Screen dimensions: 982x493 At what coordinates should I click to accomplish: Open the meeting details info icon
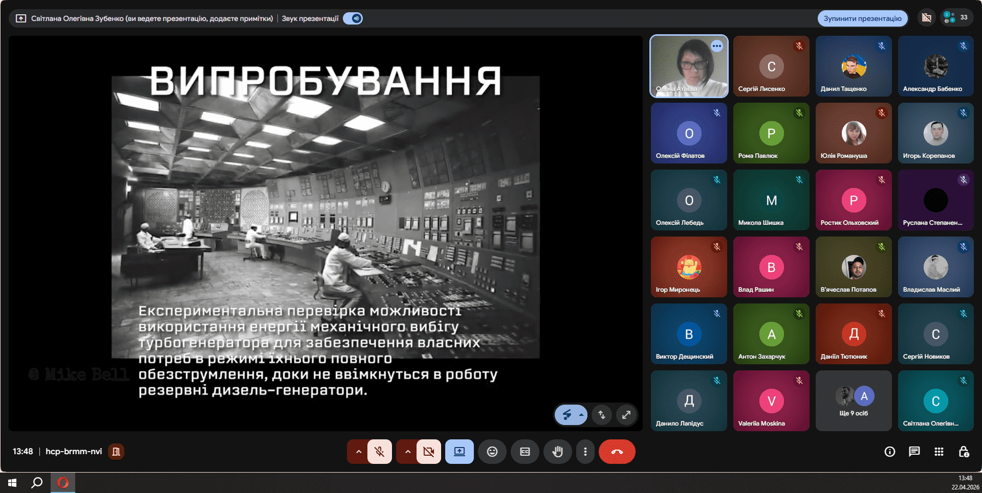pos(889,452)
